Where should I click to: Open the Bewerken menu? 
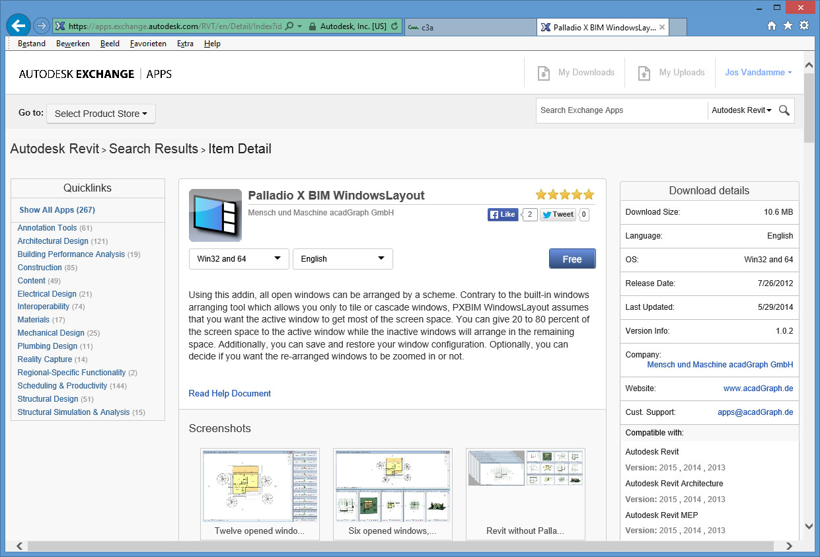(73, 44)
